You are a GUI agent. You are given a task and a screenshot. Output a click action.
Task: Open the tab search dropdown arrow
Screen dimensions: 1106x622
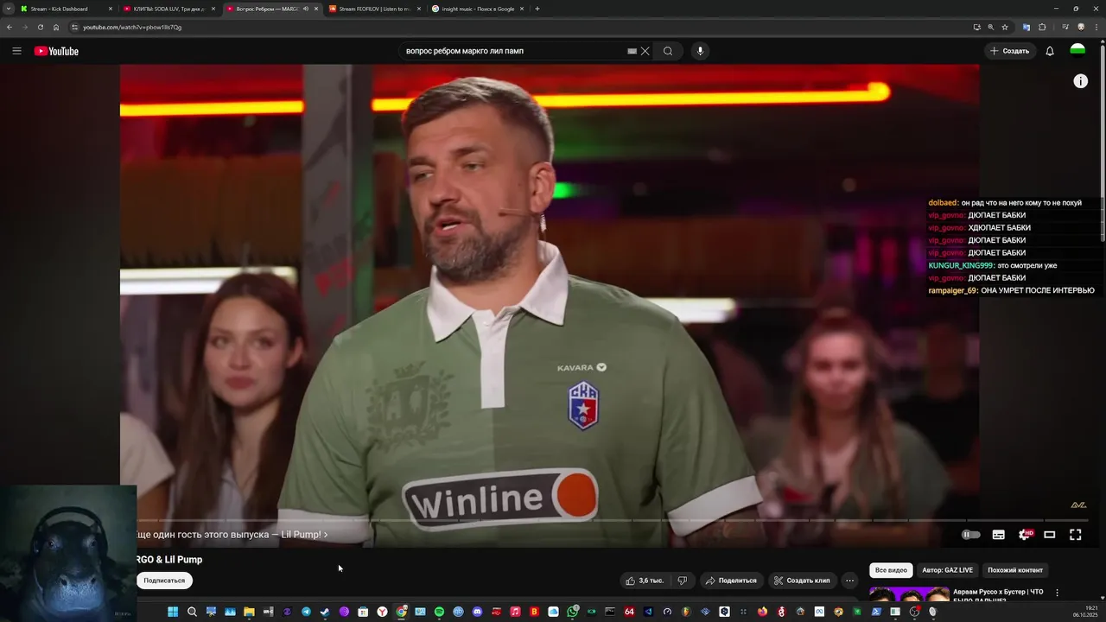click(9, 9)
